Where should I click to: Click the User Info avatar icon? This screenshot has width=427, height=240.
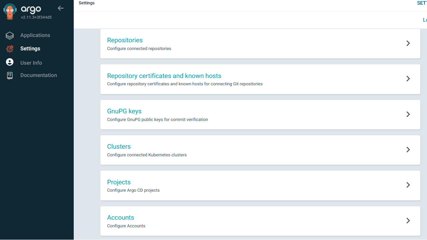pos(10,62)
